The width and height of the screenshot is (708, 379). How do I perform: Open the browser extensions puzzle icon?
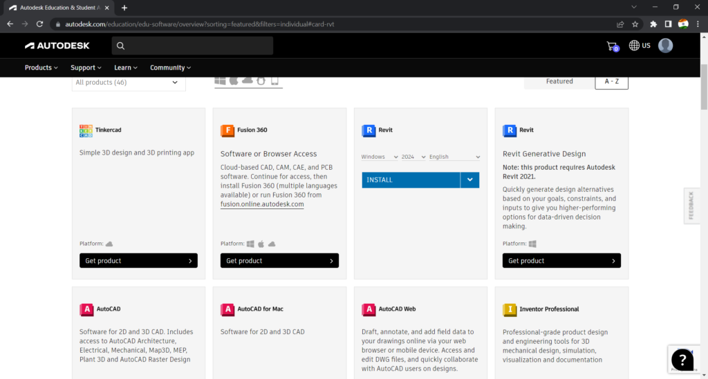pyautogui.click(x=653, y=24)
